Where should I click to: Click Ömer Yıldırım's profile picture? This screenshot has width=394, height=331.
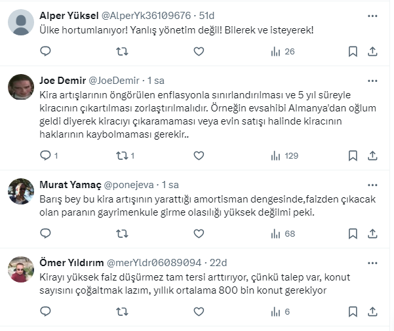[21, 269]
